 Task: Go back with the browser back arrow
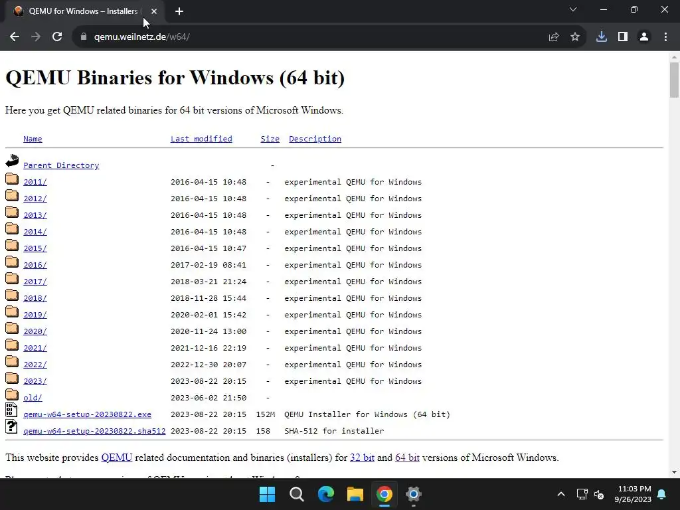click(15, 37)
